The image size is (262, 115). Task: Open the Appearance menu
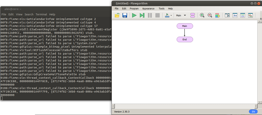coord(148,8)
